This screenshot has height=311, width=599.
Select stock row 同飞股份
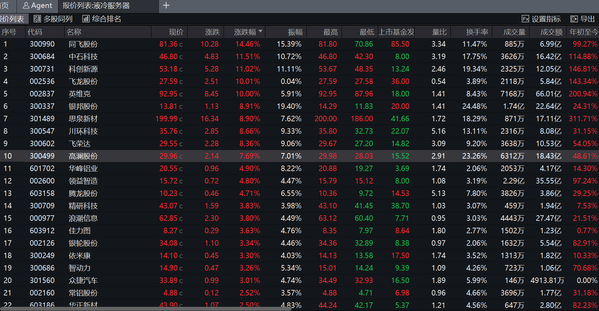(x=83, y=44)
